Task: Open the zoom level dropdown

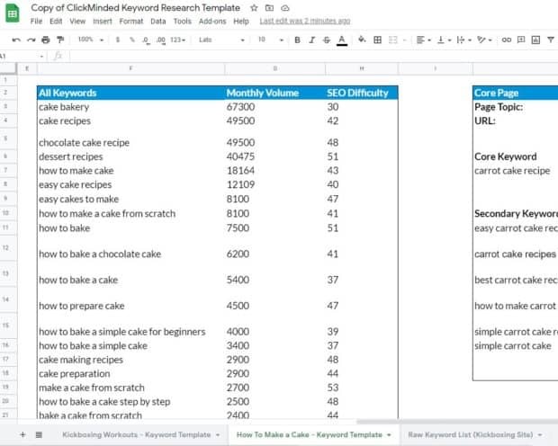Action: pyautogui.click(x=89, y=40)
